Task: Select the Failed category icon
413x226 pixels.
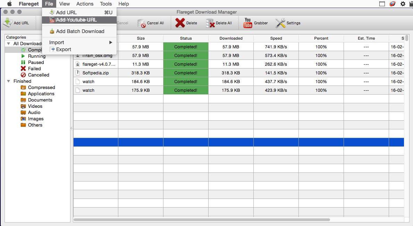Action: (x=23, y=68)
